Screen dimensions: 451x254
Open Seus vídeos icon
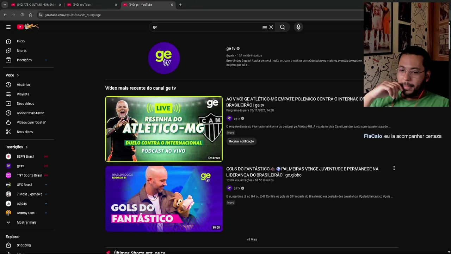point(8,103)
